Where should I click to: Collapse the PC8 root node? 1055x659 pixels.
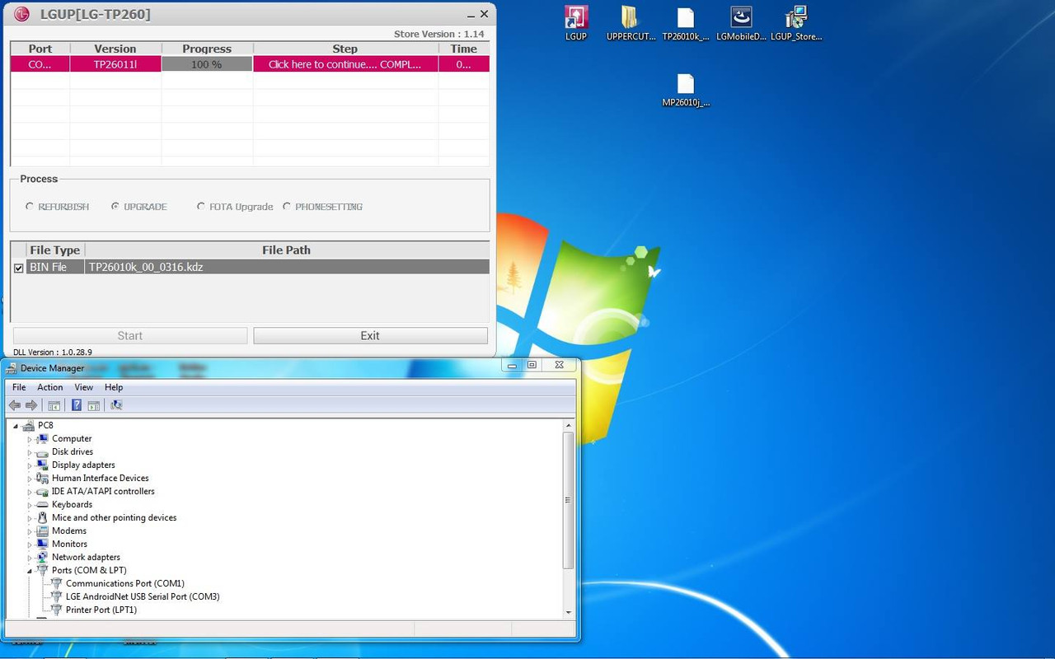[16, 426]
